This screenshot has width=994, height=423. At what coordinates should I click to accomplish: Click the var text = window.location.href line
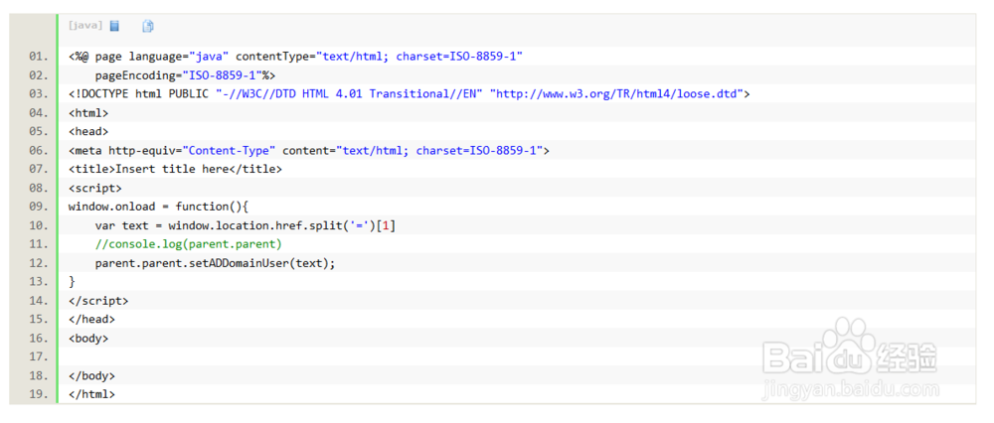click(246, 225)
